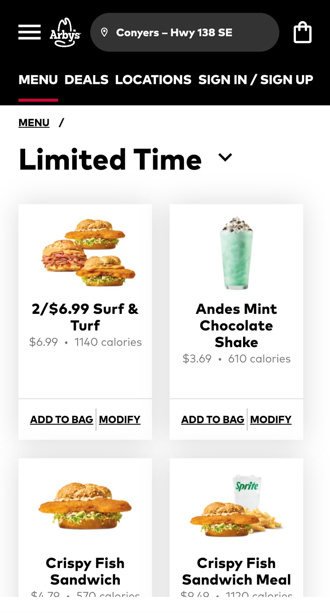
Task: Open the hamburger navigation menu
Action: (x=29, y=32)
